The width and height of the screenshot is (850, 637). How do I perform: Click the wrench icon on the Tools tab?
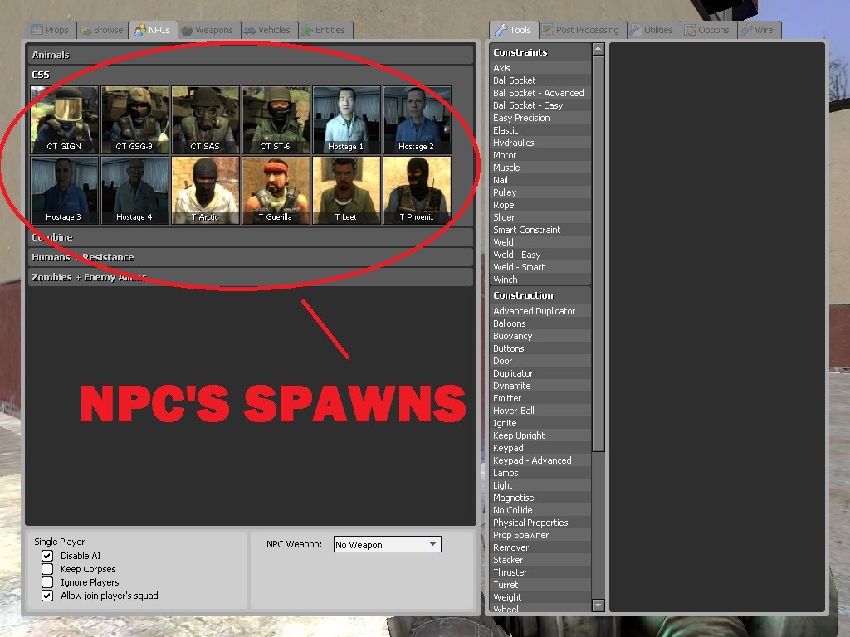500,29
